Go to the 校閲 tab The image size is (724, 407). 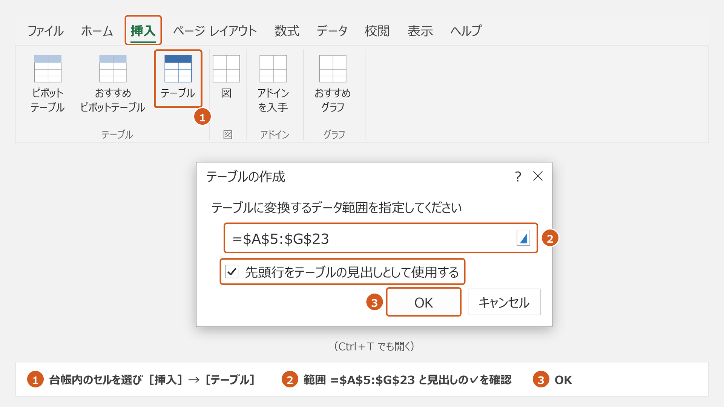click(377, 31)
